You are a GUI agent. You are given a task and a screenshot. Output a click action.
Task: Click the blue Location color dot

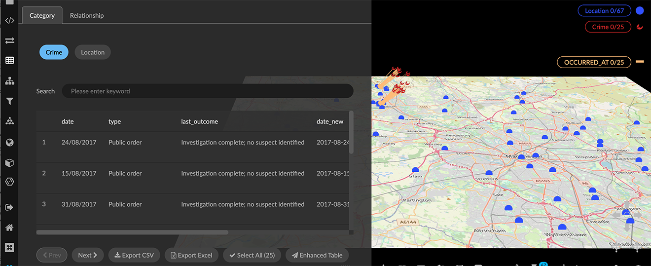(640, 10)
